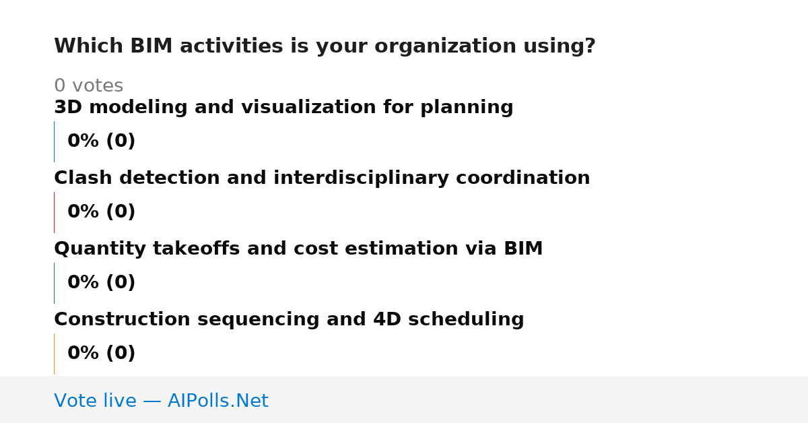
Task: Click the 0% (0) result under Construction sequencing
Action: pyautogui.click(x=101, y=354)
